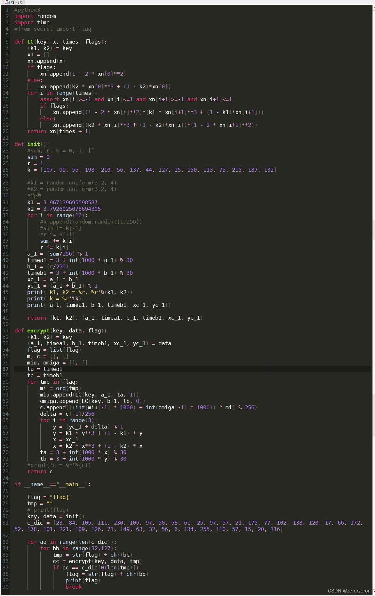Click 'flag = "flag{"' line
Screen dimensions: 375x596
[x=50, y=497]
